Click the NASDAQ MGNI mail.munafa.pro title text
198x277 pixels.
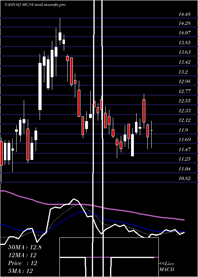[35, 5]
